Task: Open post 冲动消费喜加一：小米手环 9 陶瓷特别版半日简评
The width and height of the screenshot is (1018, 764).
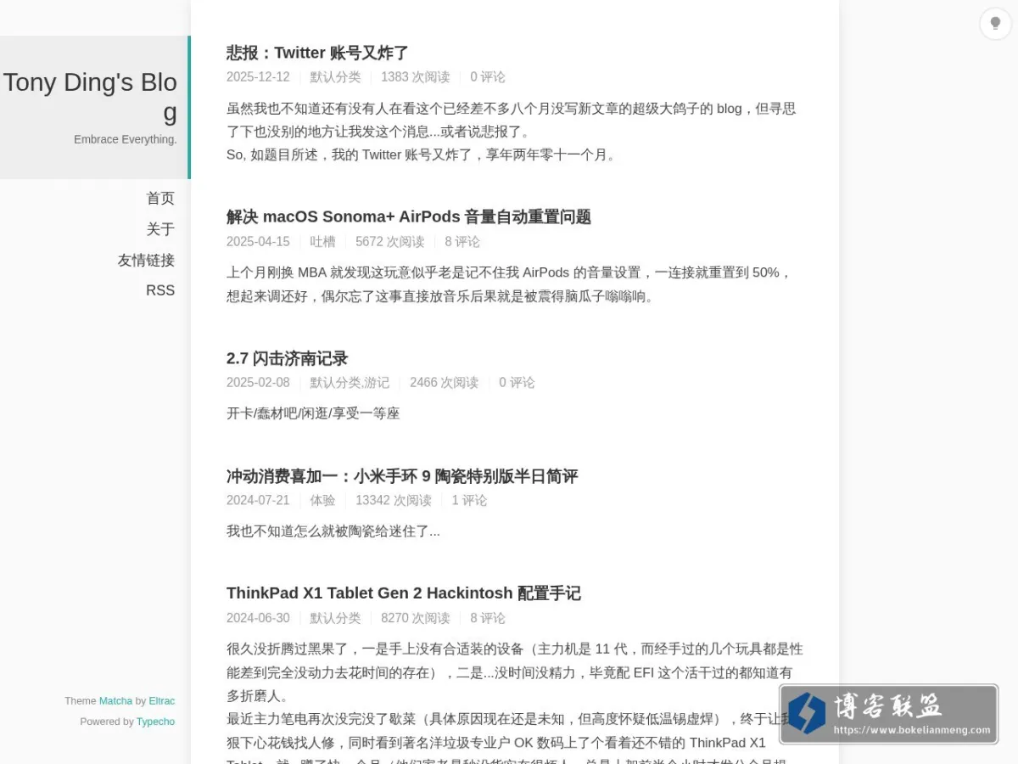Action: coord(402,476)
